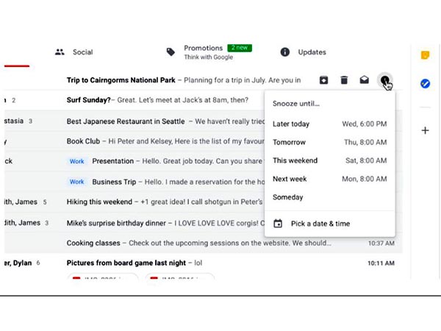The image size is (441, 331).
Task: Choose Someday snooze option
Action: pyautogui.click(x=288, y=197)
